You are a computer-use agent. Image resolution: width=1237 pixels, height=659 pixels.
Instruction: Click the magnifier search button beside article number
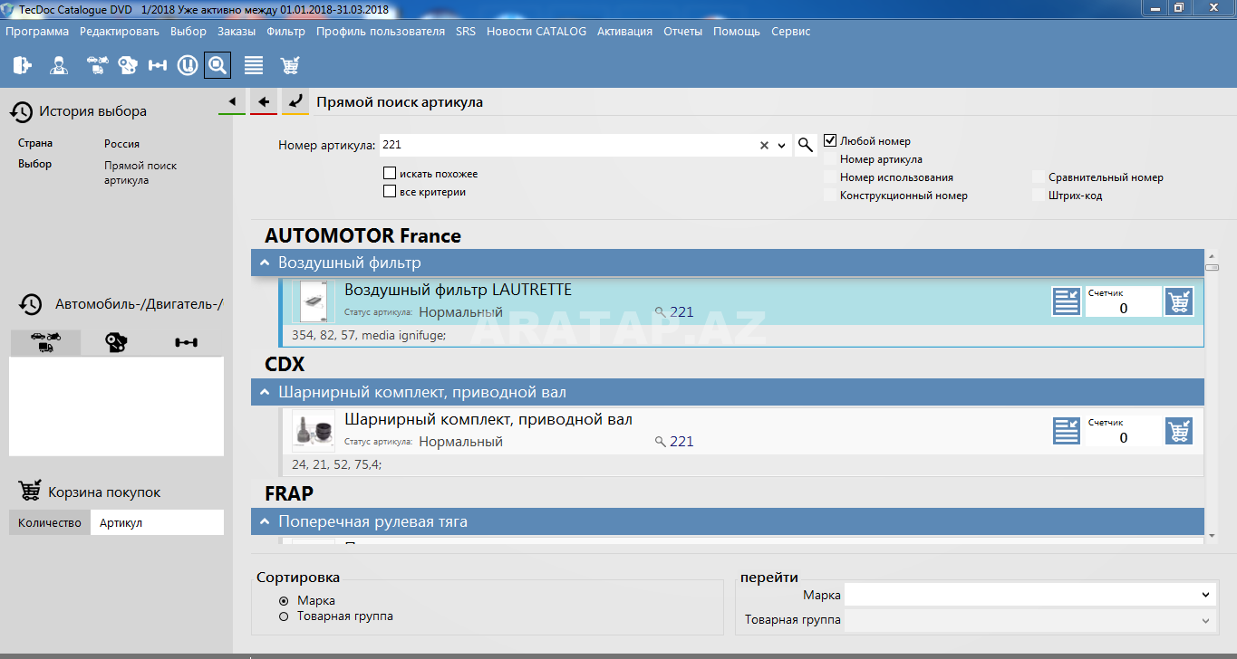(805, 145)
